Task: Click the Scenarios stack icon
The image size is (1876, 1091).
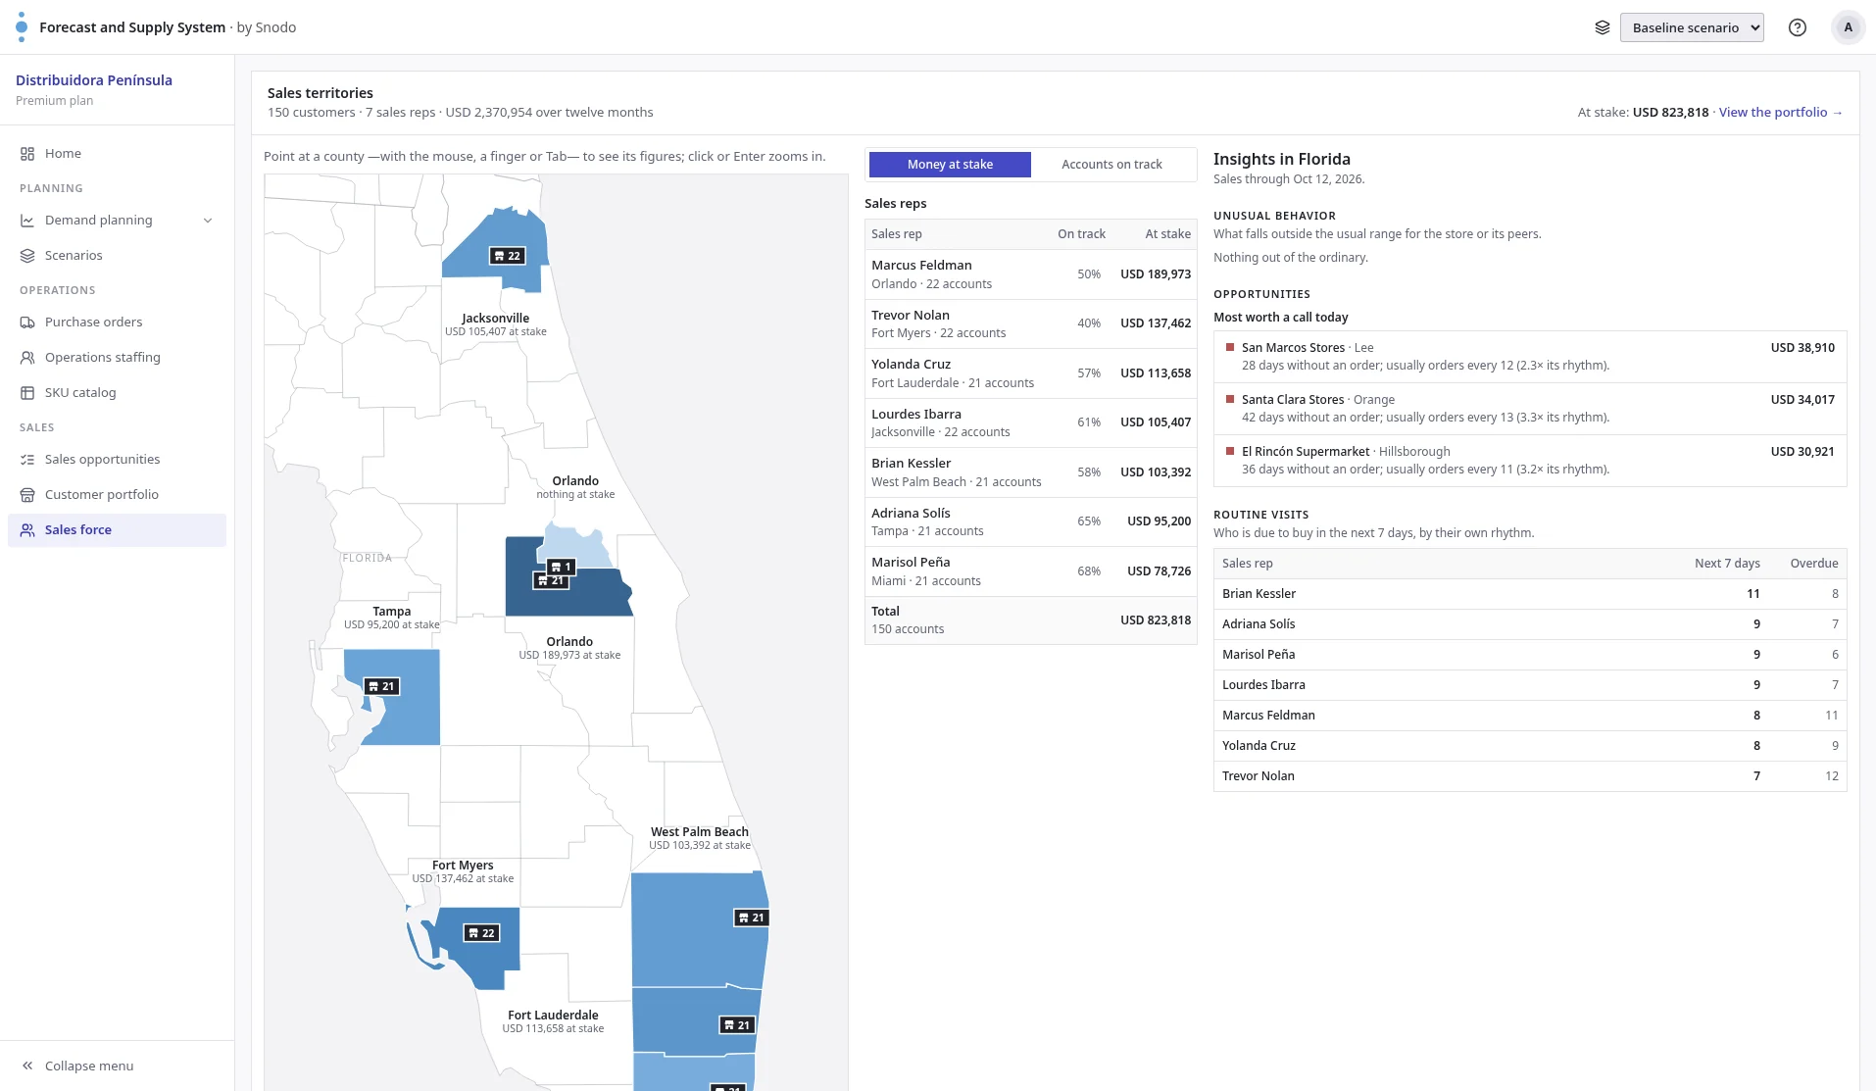Action: coord(27,256)
